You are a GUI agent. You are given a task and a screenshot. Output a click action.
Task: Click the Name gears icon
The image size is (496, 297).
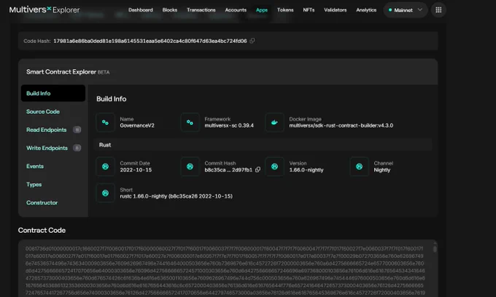pyautogui.click(x=105, y=122)
